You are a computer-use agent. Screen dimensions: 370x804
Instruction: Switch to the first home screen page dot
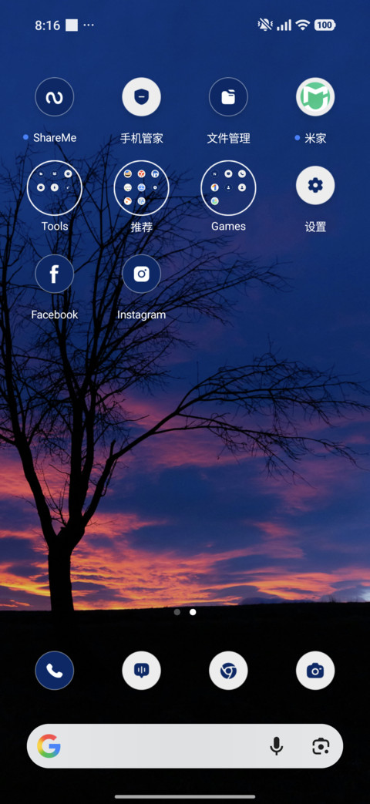[x=177, y=612]
